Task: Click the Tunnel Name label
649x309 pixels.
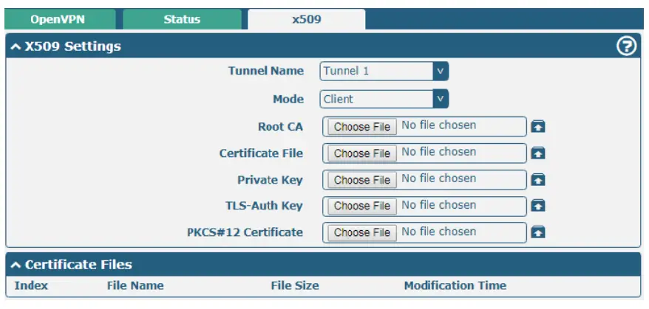Action: click(266, 71)
